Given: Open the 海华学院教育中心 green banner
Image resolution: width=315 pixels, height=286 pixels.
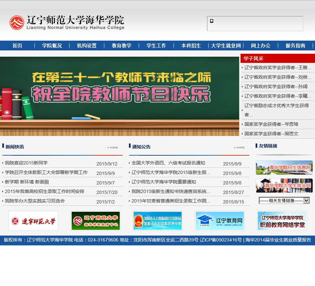Looking at the screenshot, I should 95,221.
